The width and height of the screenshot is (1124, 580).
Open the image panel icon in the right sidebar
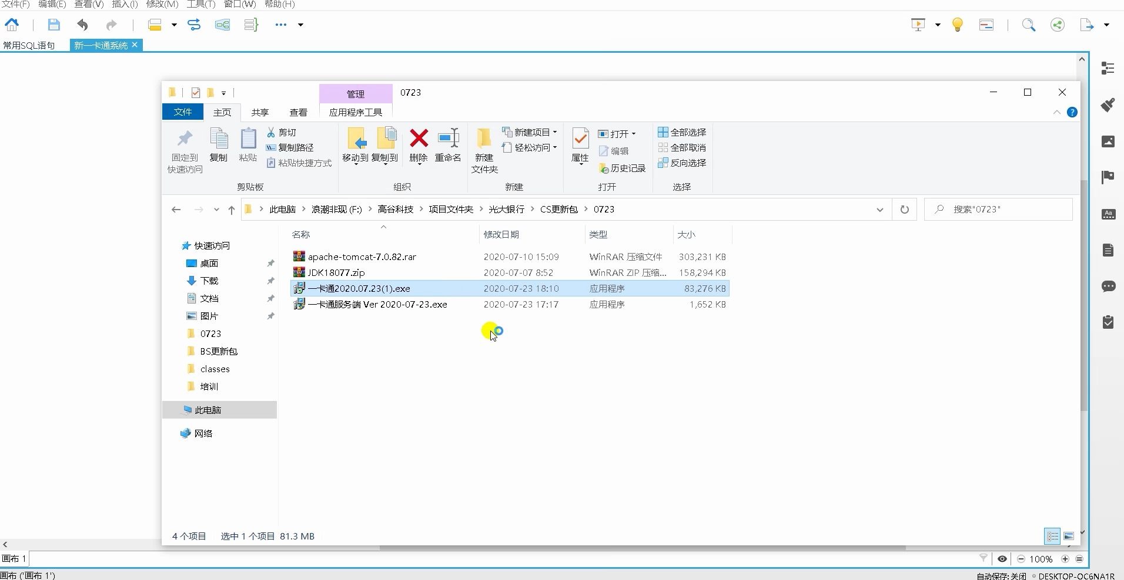tap(1108, 141)
